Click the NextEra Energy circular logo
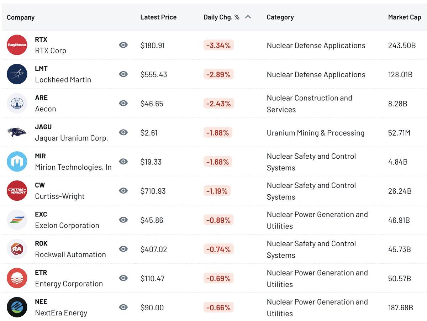 tap(17, 307)
